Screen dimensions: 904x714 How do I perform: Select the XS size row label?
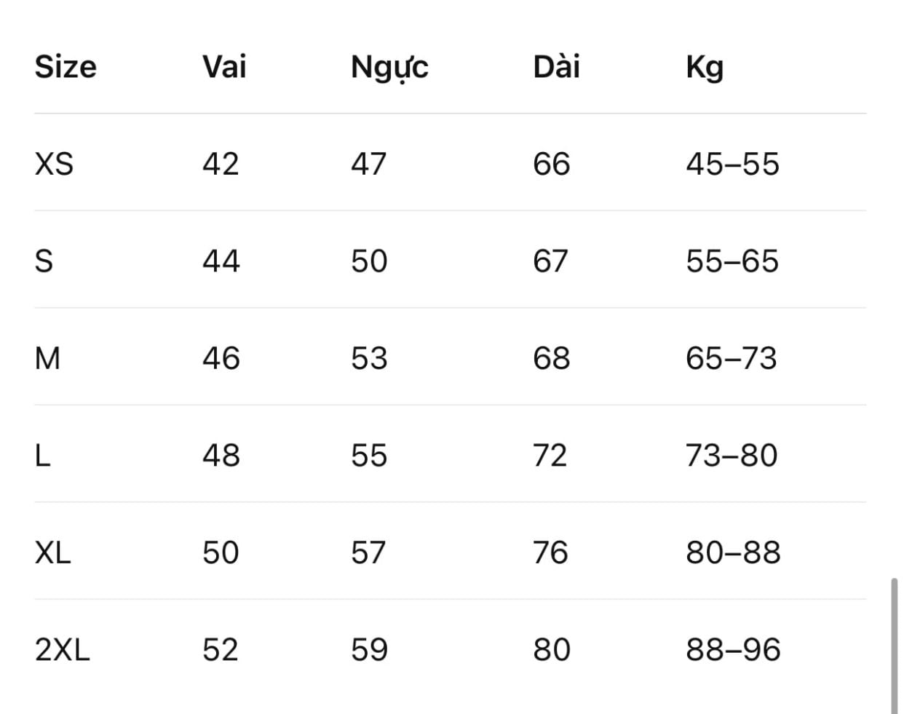click(x=54, y=164)
